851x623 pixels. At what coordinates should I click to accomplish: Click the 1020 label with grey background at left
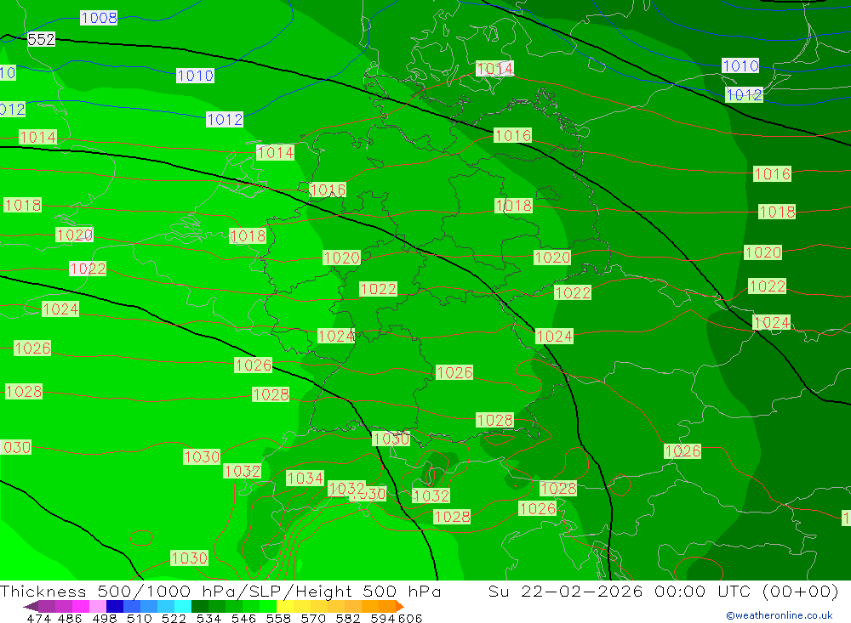click(74, 235)
